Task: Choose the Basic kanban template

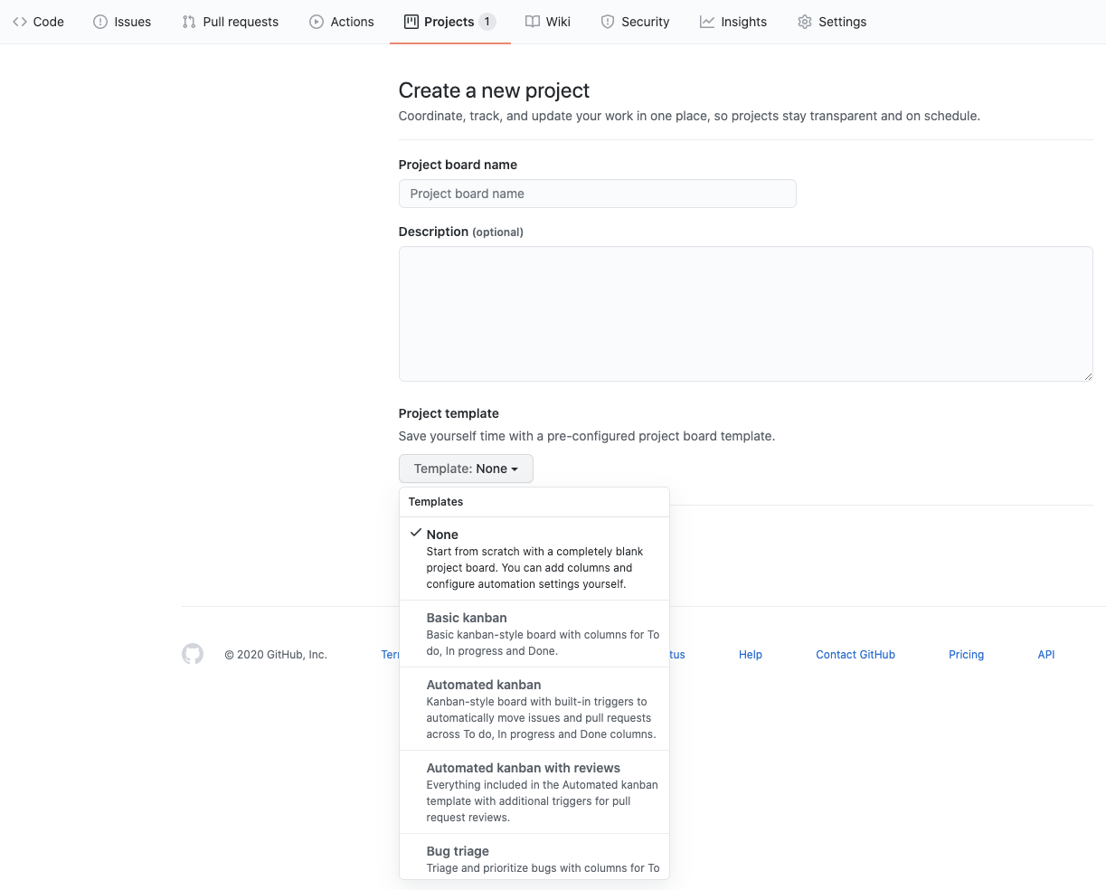Action: pos(534,634)
